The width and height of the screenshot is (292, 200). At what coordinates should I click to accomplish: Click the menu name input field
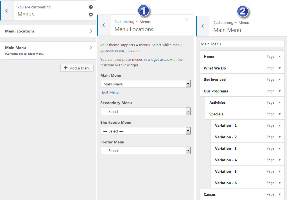[x=242, y=44]
